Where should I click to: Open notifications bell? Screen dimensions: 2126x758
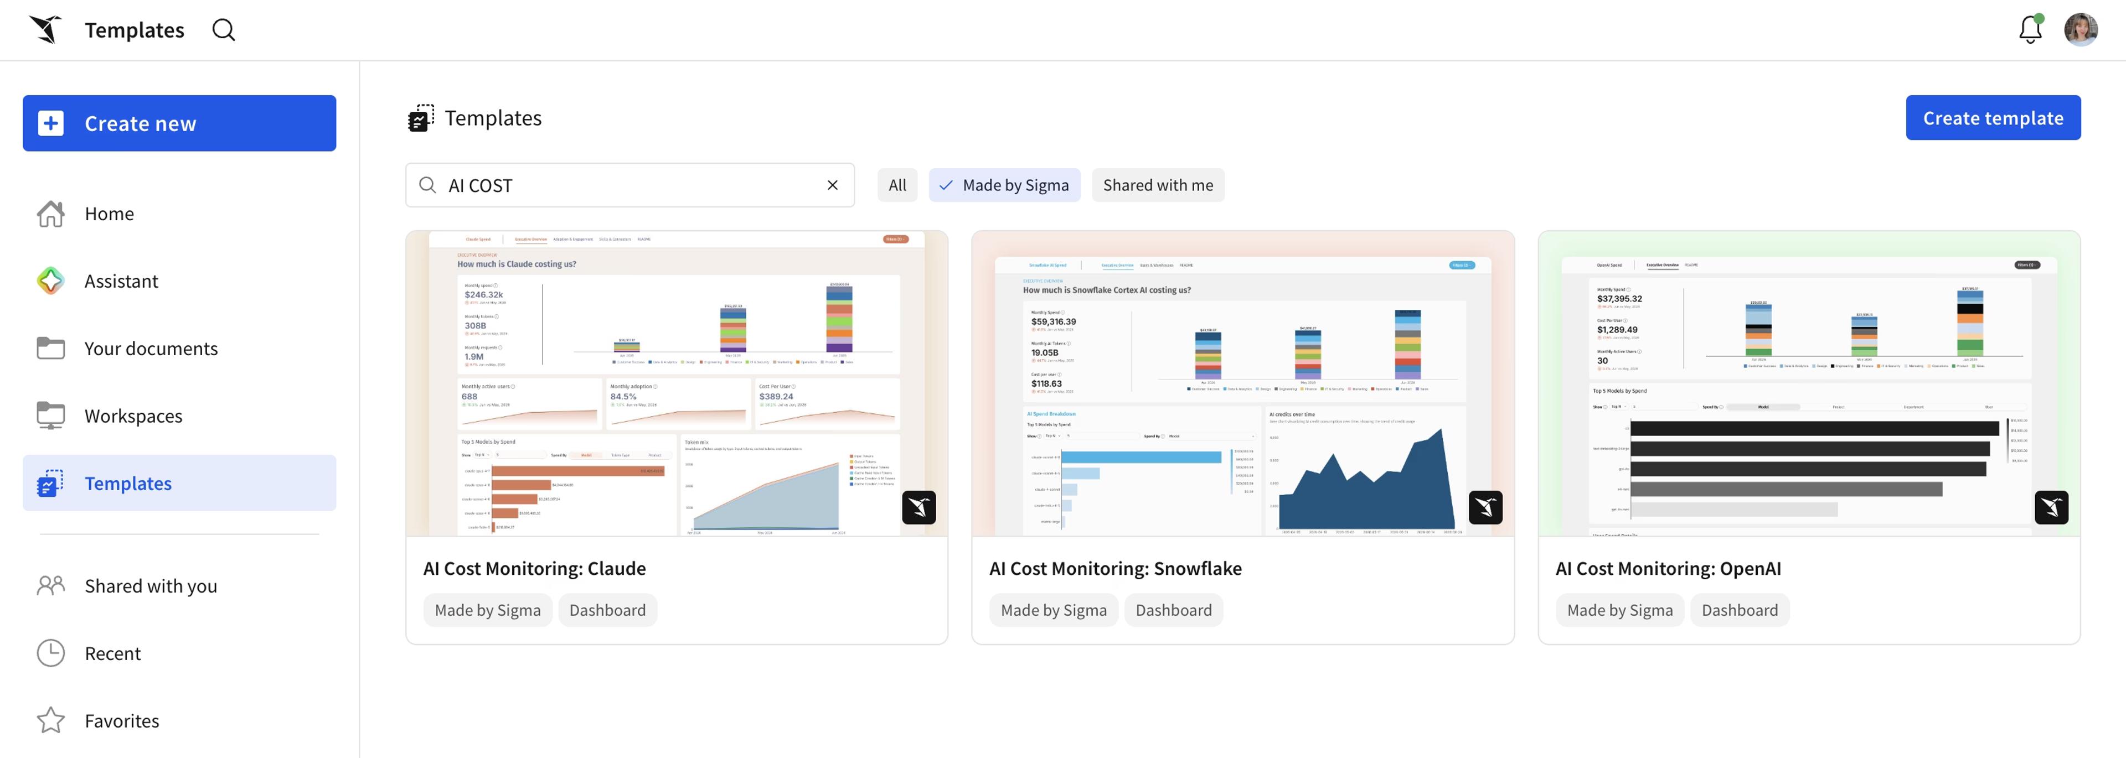[2030, 30]
